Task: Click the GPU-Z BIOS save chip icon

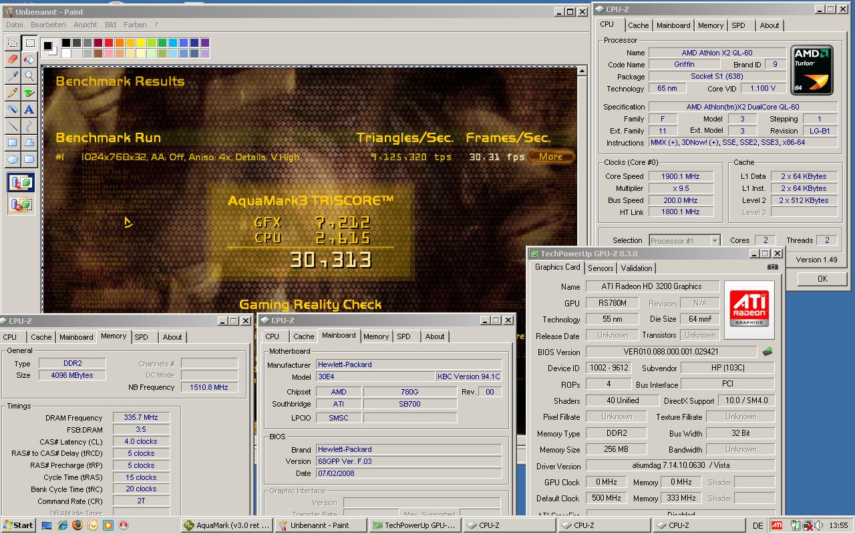Action: [767, 352]
